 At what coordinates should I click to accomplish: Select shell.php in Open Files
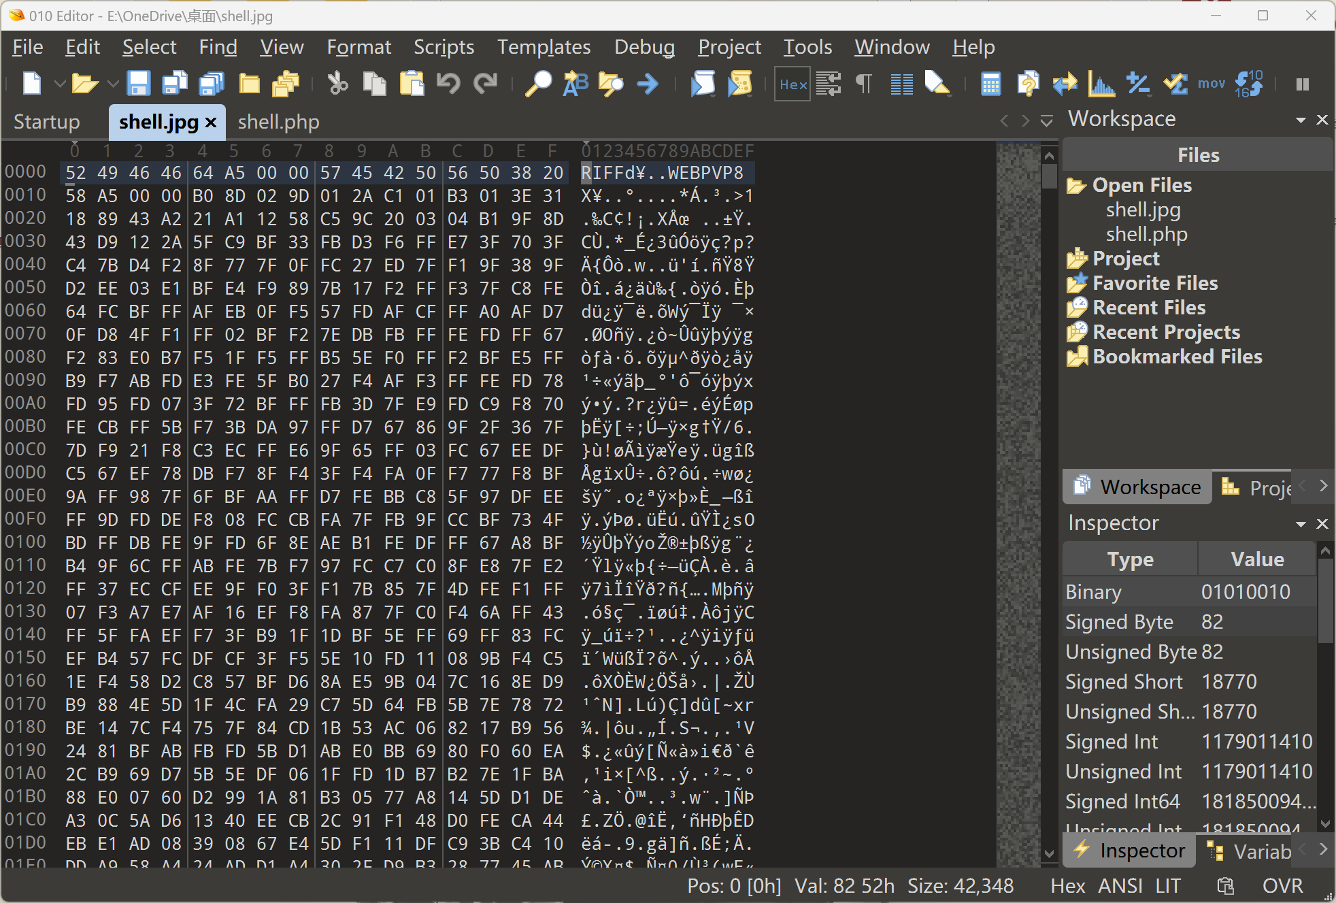pyautogui.click(x=1146, y=234)
